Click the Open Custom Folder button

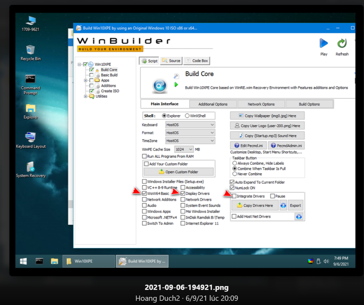pos(178,172)
